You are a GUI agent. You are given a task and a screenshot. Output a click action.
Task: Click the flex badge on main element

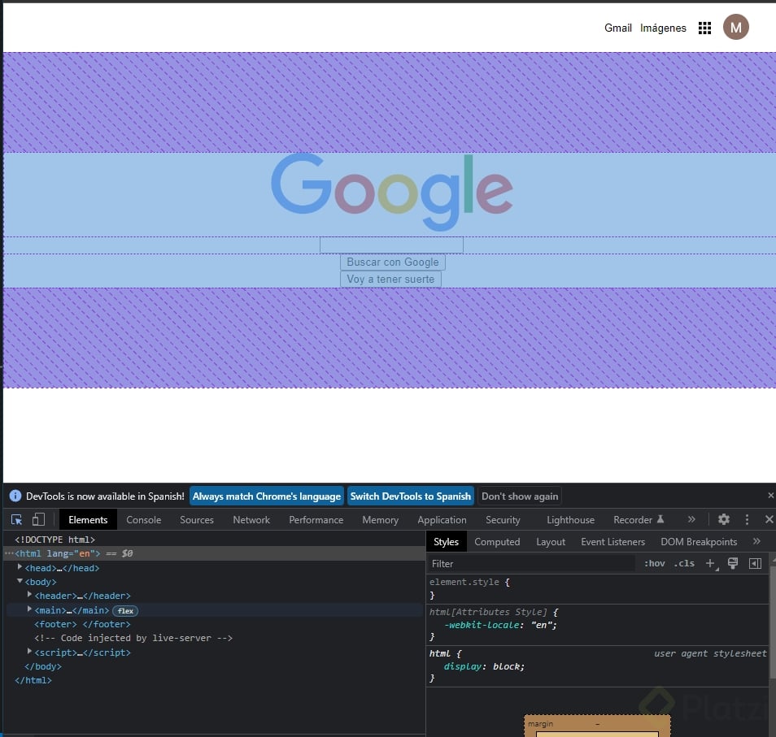125,611
